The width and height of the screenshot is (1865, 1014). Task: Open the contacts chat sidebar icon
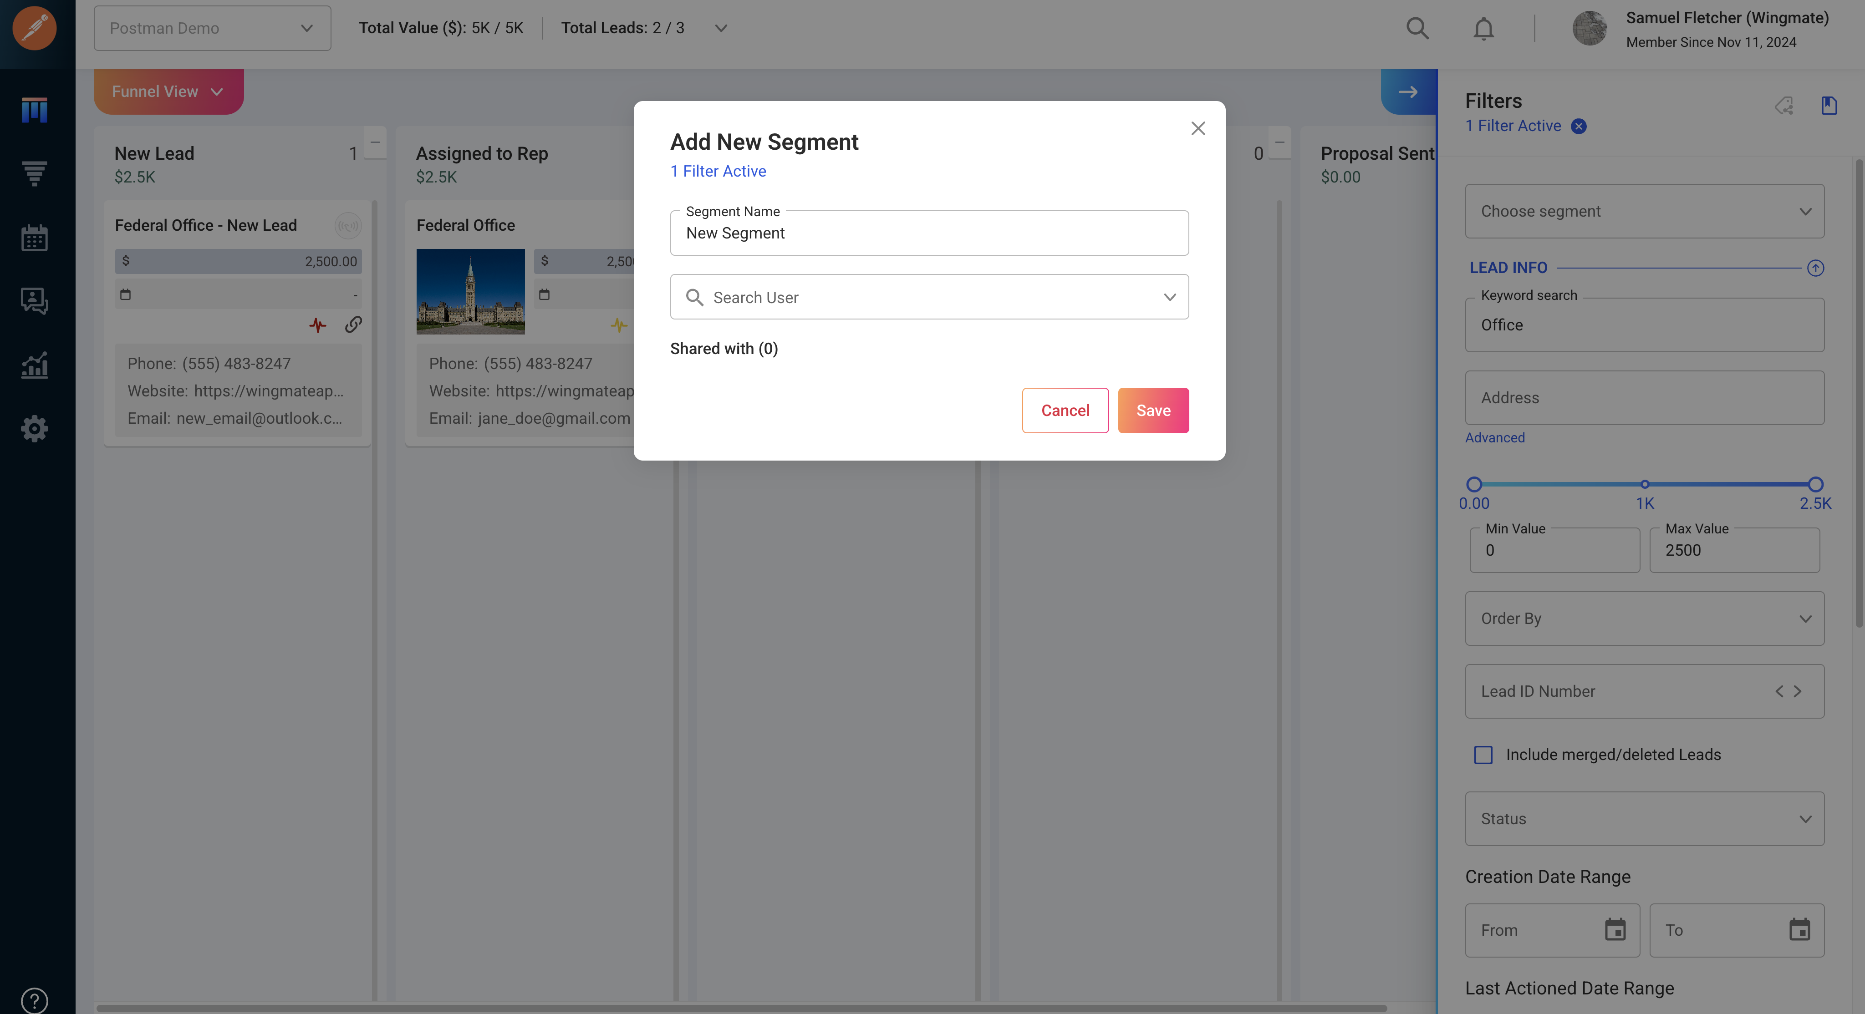coord(34,301)
